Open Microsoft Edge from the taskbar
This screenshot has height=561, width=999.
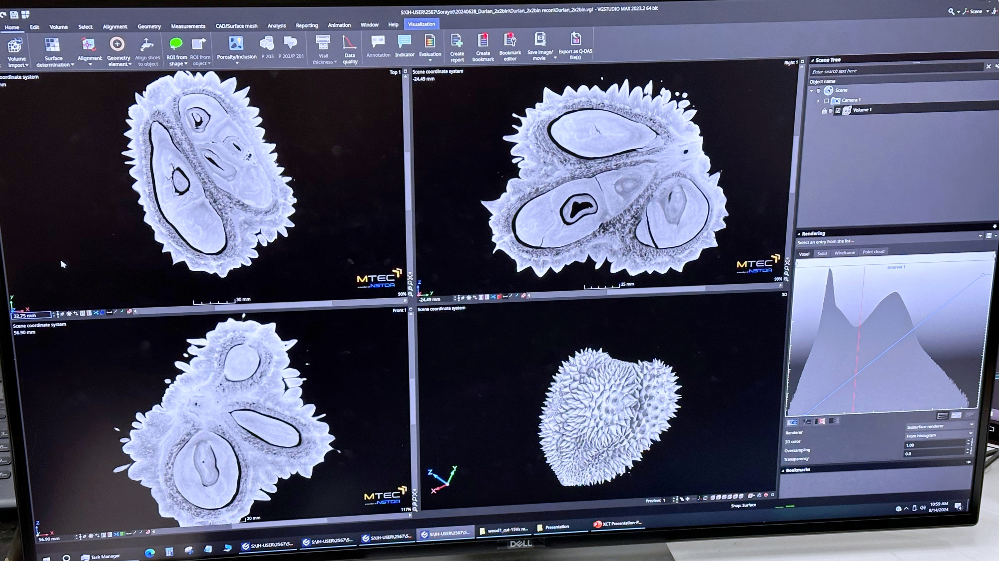pos(149,552)
